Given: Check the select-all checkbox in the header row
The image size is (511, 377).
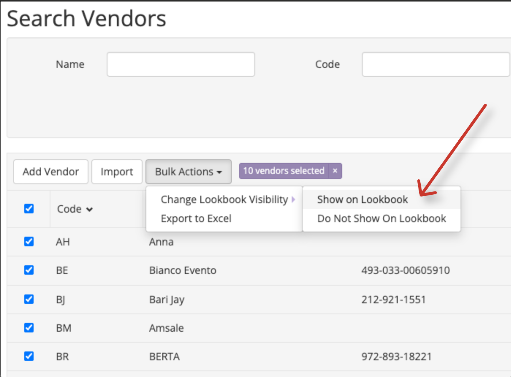Looking at the screenshot, I should (x=29, y=208).
